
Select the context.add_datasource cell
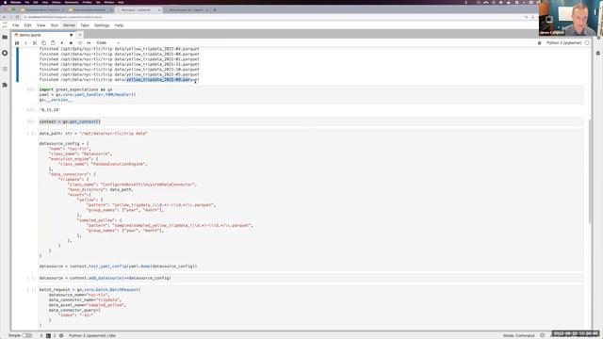pyautogui.click(x=311, y=278)
